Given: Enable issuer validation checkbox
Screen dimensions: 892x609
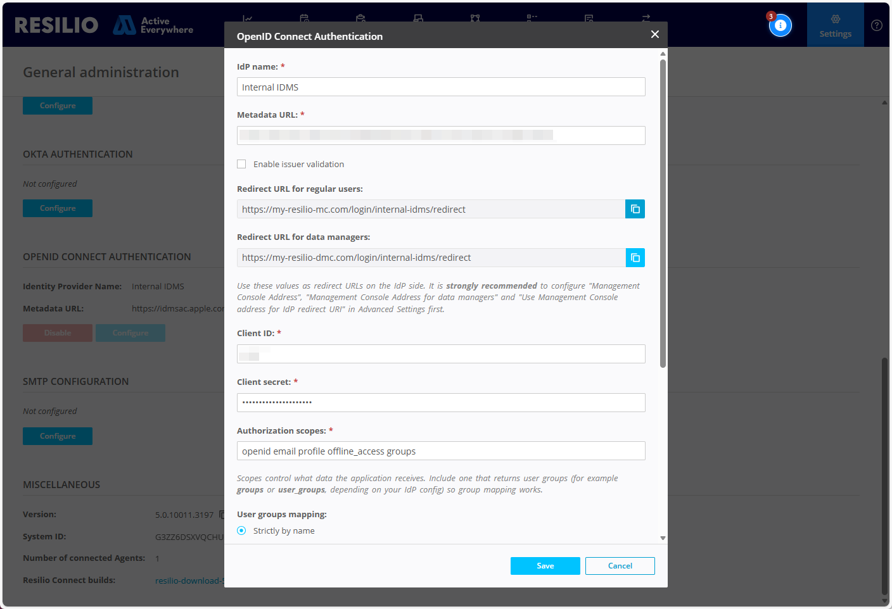Looking at the screenshot, I should coord(241,164).
